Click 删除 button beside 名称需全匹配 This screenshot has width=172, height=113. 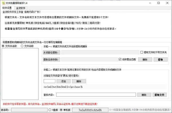(x=145, y=59)
